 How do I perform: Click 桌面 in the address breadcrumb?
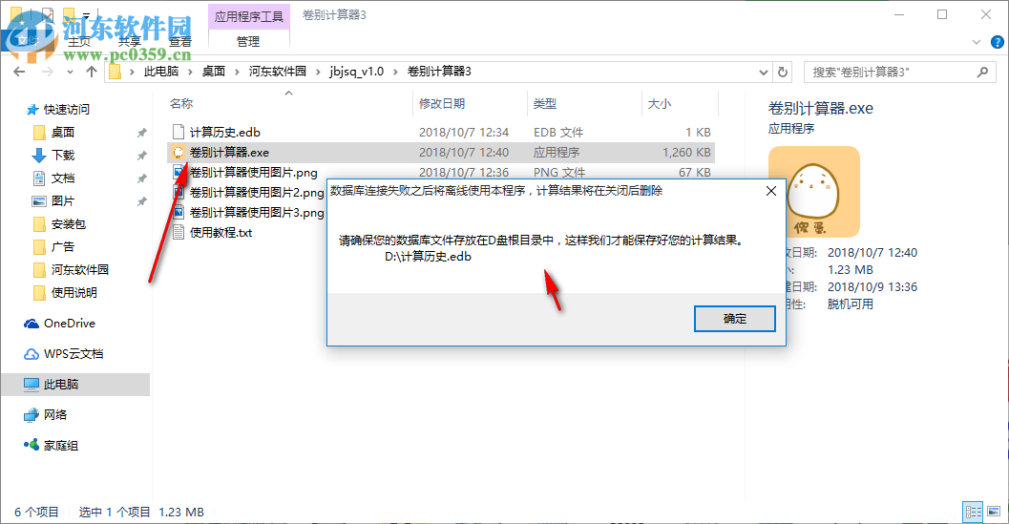click(x=214, y=73)
